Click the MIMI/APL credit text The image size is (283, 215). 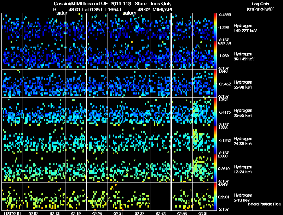tap(163, 10)
